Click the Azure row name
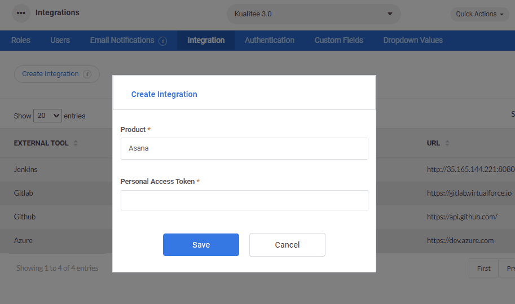This screenshot has height=304, width=515. coord(23,241)
